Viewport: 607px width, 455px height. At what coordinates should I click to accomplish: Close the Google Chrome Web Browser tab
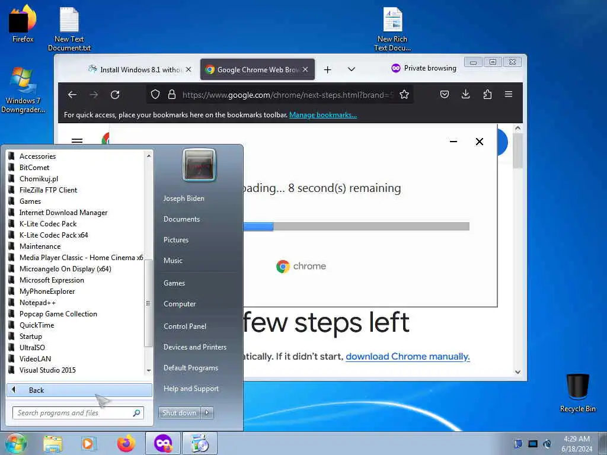pyautogui.click(x=305, y=70)
